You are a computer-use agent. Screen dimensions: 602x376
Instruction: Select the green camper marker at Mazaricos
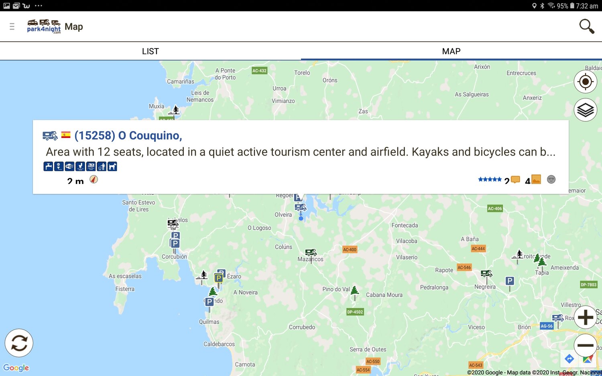[311, 253]
